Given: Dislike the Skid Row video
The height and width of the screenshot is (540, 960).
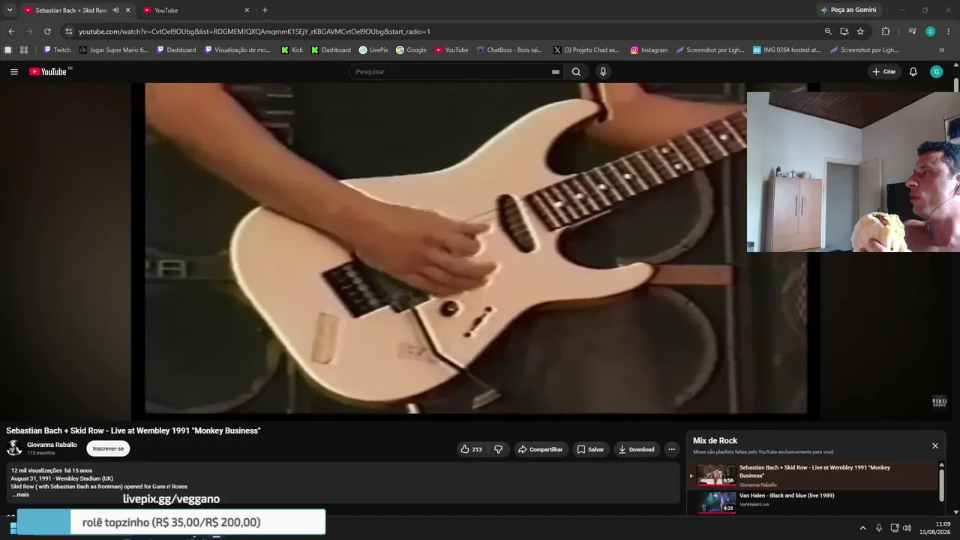Looking at the screenshot, I should click(498, 449).
